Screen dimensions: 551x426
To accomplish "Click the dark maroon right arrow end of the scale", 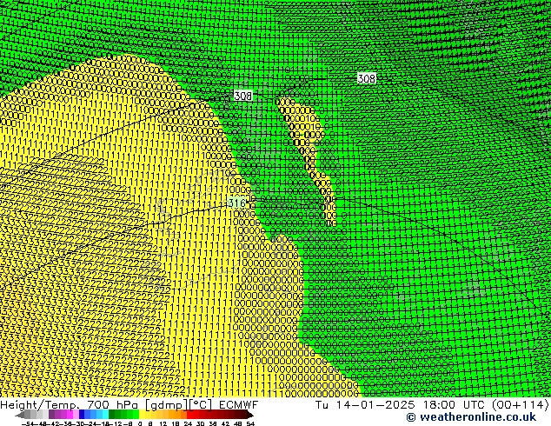I will tap(249, 416).
